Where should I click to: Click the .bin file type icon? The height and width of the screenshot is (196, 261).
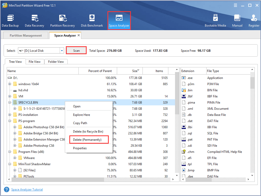184,90
